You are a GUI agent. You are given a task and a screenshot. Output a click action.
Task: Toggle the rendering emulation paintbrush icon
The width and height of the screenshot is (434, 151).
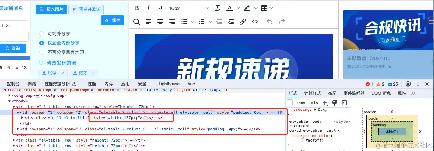point(335,103)
